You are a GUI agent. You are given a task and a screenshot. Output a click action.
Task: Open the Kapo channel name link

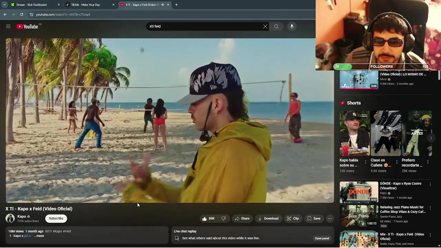22,216
